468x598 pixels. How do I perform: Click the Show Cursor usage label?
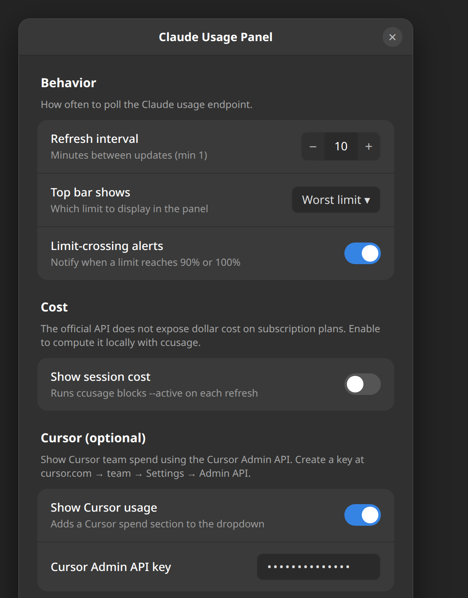coord(104,507)
